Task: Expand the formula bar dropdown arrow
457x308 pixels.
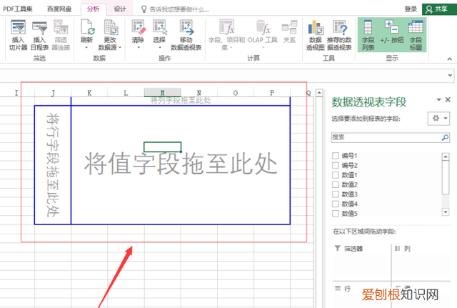Action: 450,75
